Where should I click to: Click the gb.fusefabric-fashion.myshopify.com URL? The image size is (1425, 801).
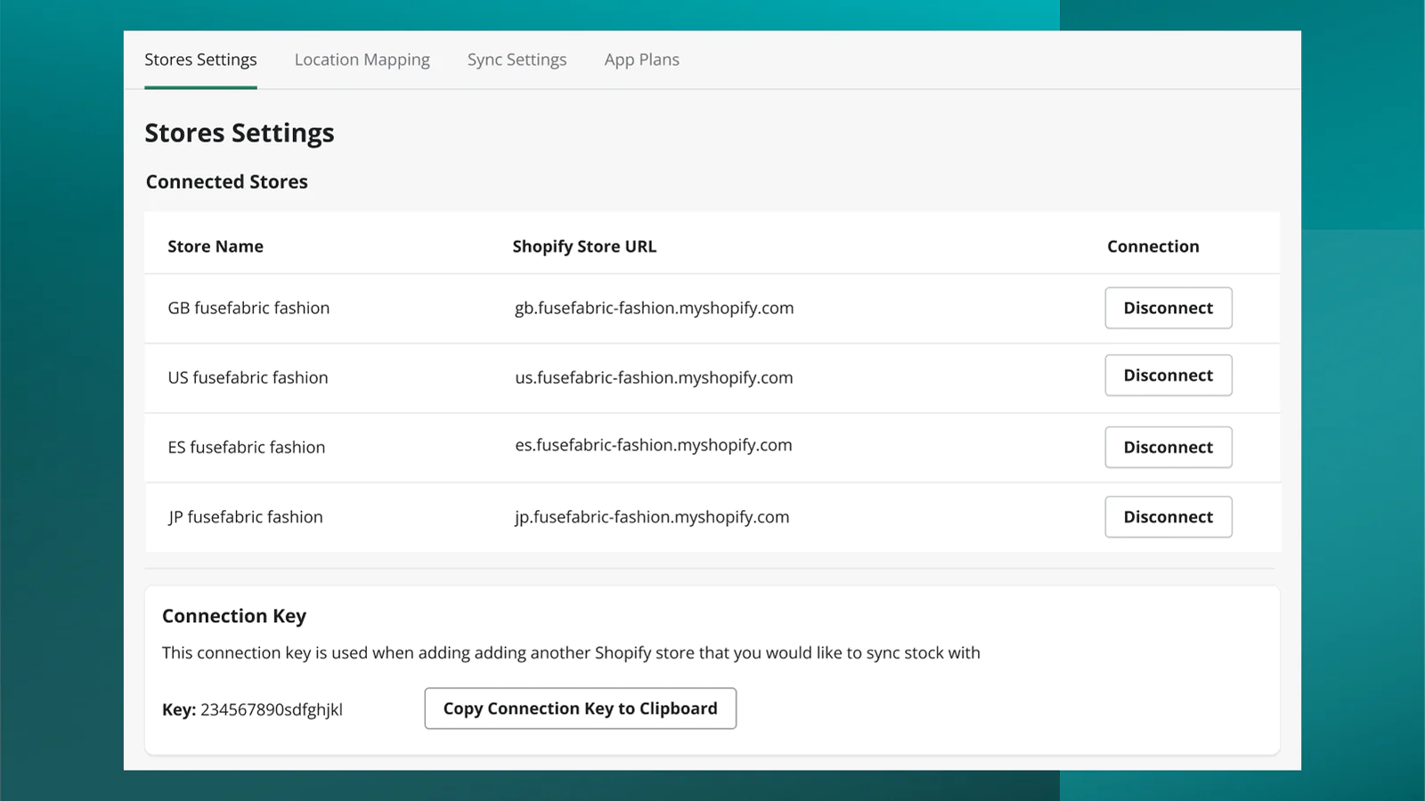tap(654, 308)
